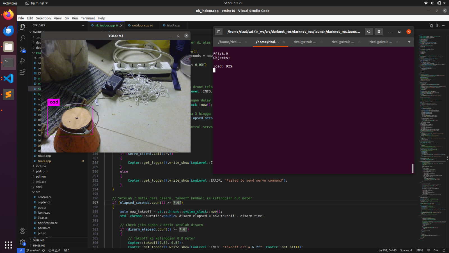Click Spaces: 4 in status bar
Viewport: 449px width, 253px height.
tap(406, 250)
